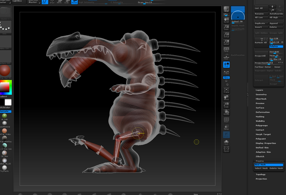Select the ToyPlastic material sphere

point(4,168)
